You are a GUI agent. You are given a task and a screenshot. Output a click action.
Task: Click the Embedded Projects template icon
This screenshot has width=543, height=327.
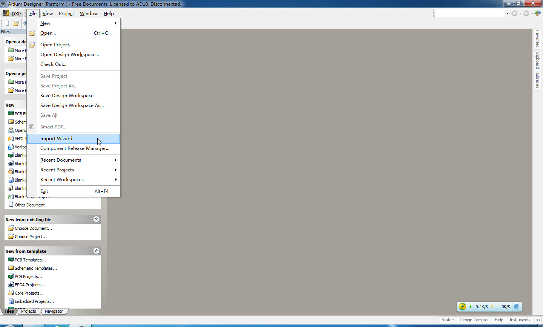[11, 301]
